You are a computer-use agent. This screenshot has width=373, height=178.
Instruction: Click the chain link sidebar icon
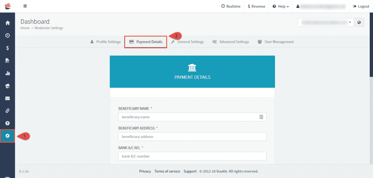point(7,110)
